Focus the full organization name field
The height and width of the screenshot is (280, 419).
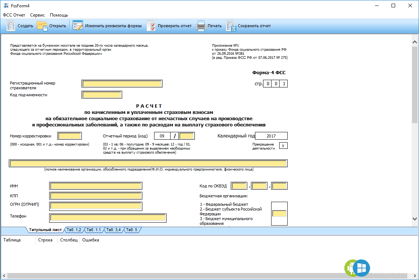click(148, 163)
